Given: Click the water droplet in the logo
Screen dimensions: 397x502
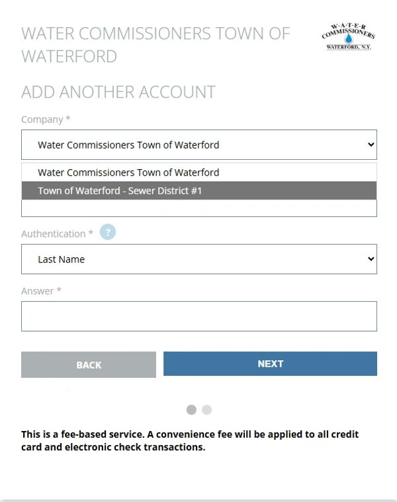Looking at the screenshot, I should tap(349, 38).
